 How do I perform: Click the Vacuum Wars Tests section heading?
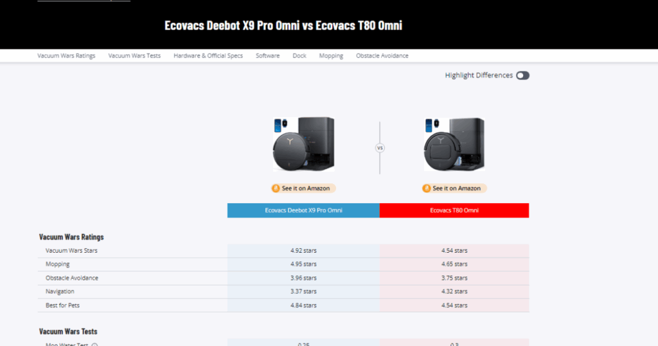point(68,331)
